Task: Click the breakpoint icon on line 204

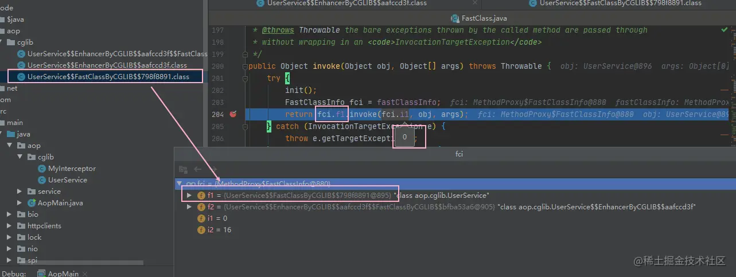Action: click(x=233, y=114)
